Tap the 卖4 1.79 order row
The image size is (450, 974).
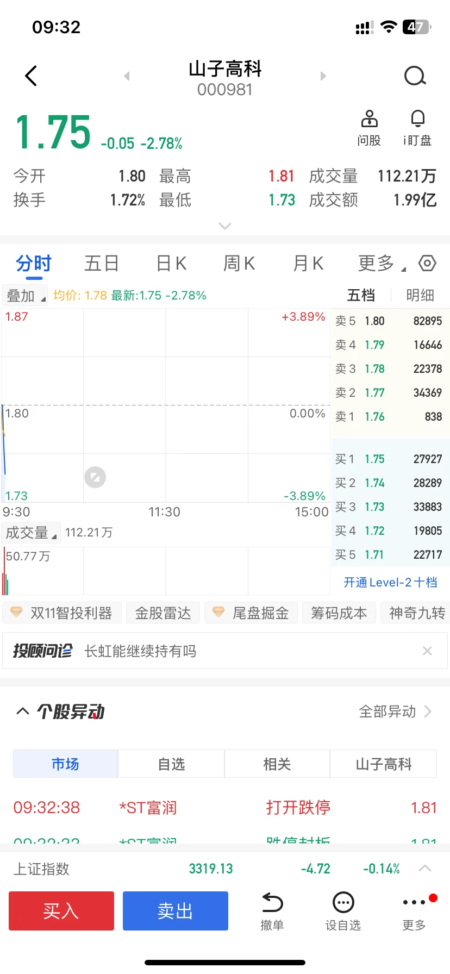pos(390,345)
